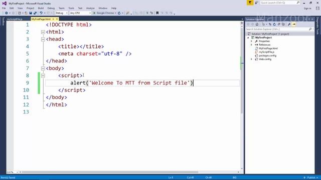
Task: Collapse the MyFirstProject project node
Action: 248,38
